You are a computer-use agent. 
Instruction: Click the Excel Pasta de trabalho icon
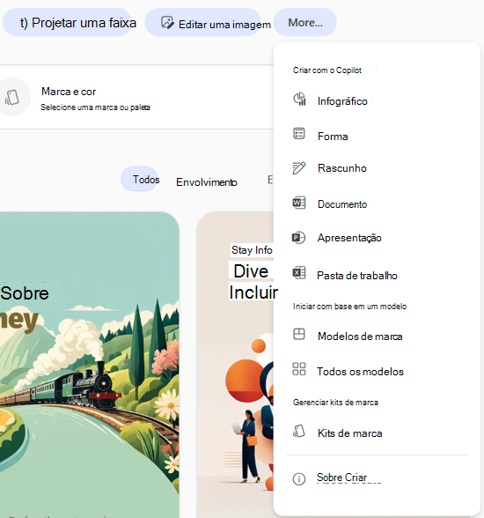click(299, 273)
